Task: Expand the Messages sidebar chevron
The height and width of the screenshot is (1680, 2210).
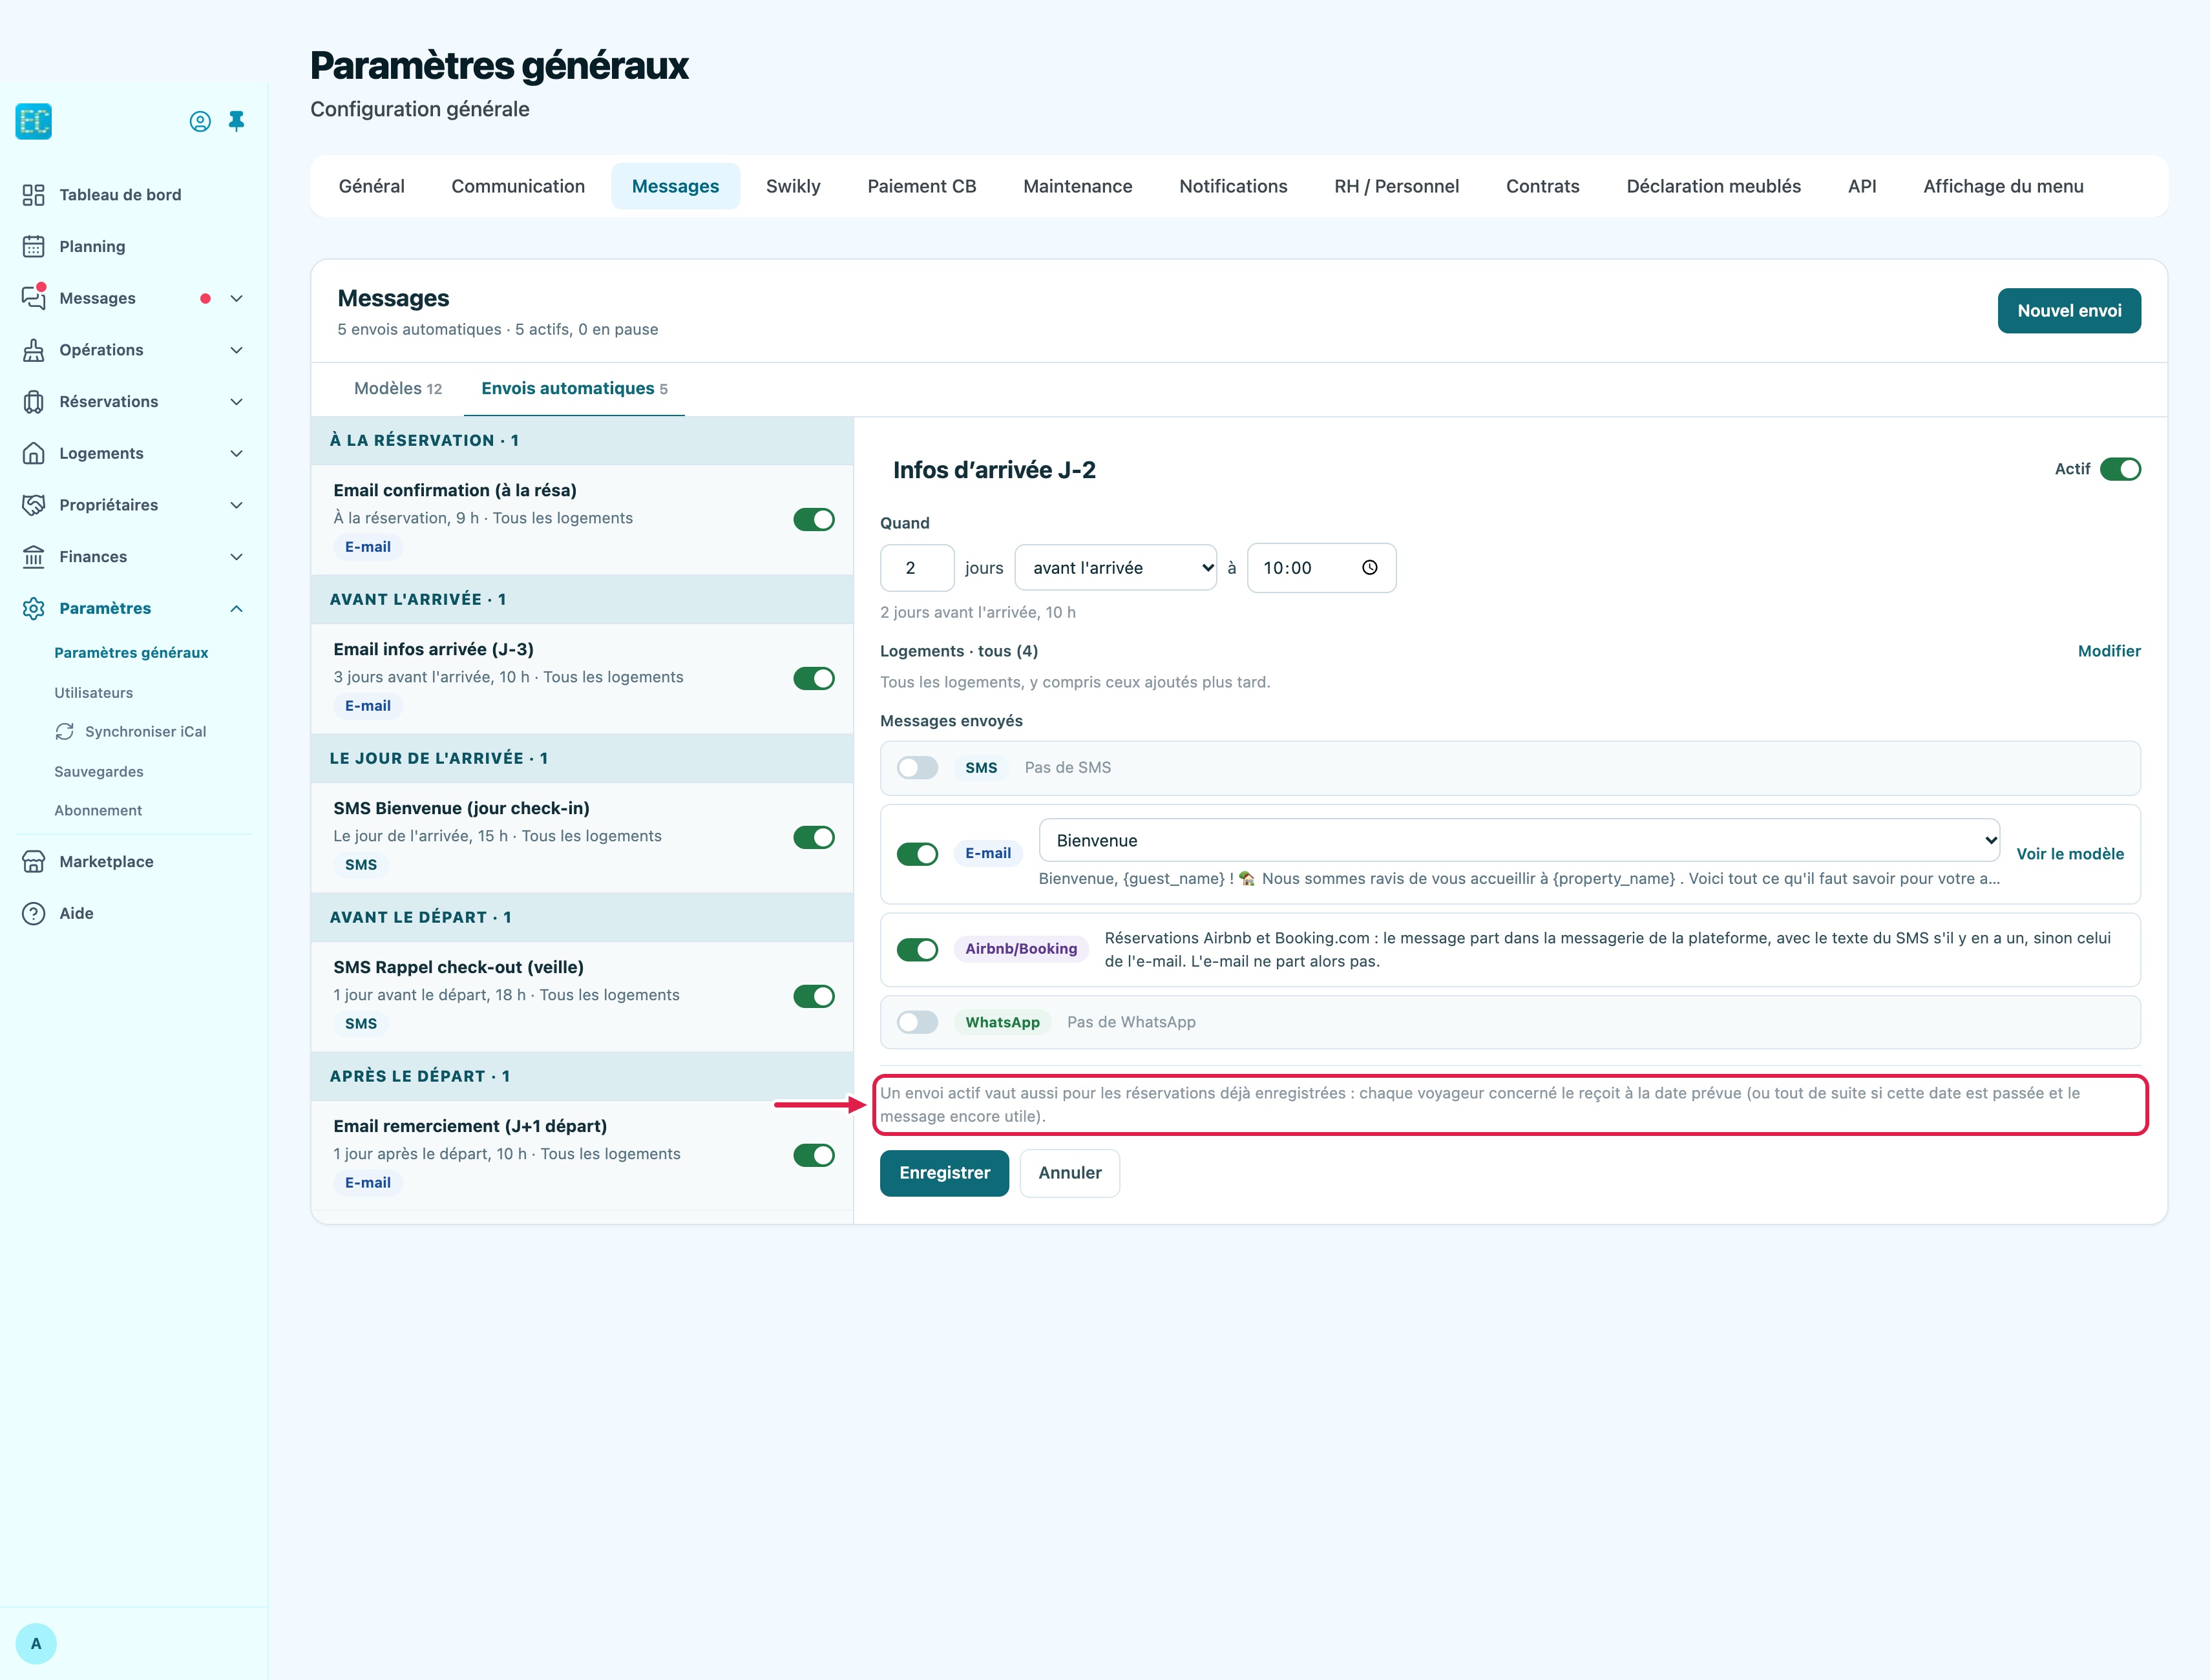Action: [x=237, y=298]
